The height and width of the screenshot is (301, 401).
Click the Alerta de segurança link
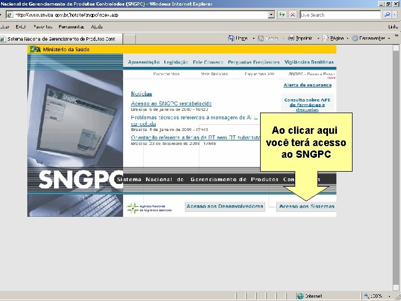pyautogui.click(x=307, y=85)
